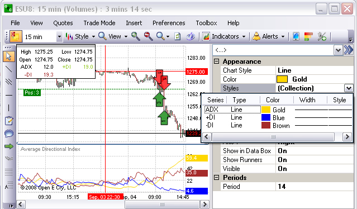The image size is (357, 209).
Task: Collapse the Appearance section
Action: tap(217, 61)
